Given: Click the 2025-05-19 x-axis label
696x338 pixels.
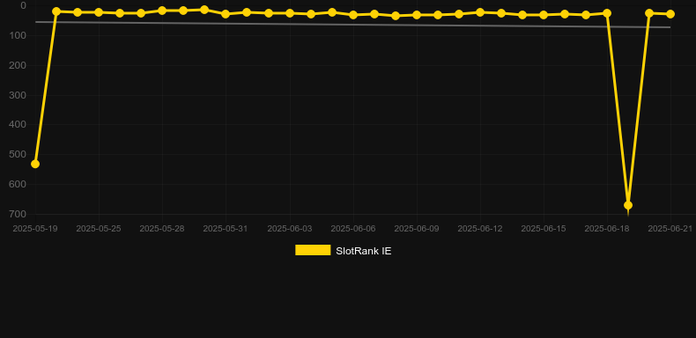Looking at the screenshot, I should point(35,229).
